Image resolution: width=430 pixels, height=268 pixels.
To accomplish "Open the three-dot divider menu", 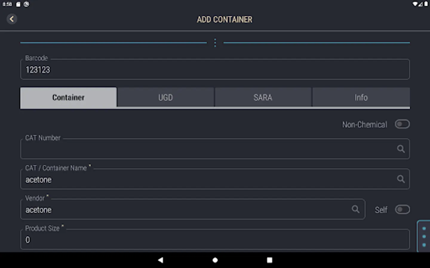I will [x=215, y=43].
